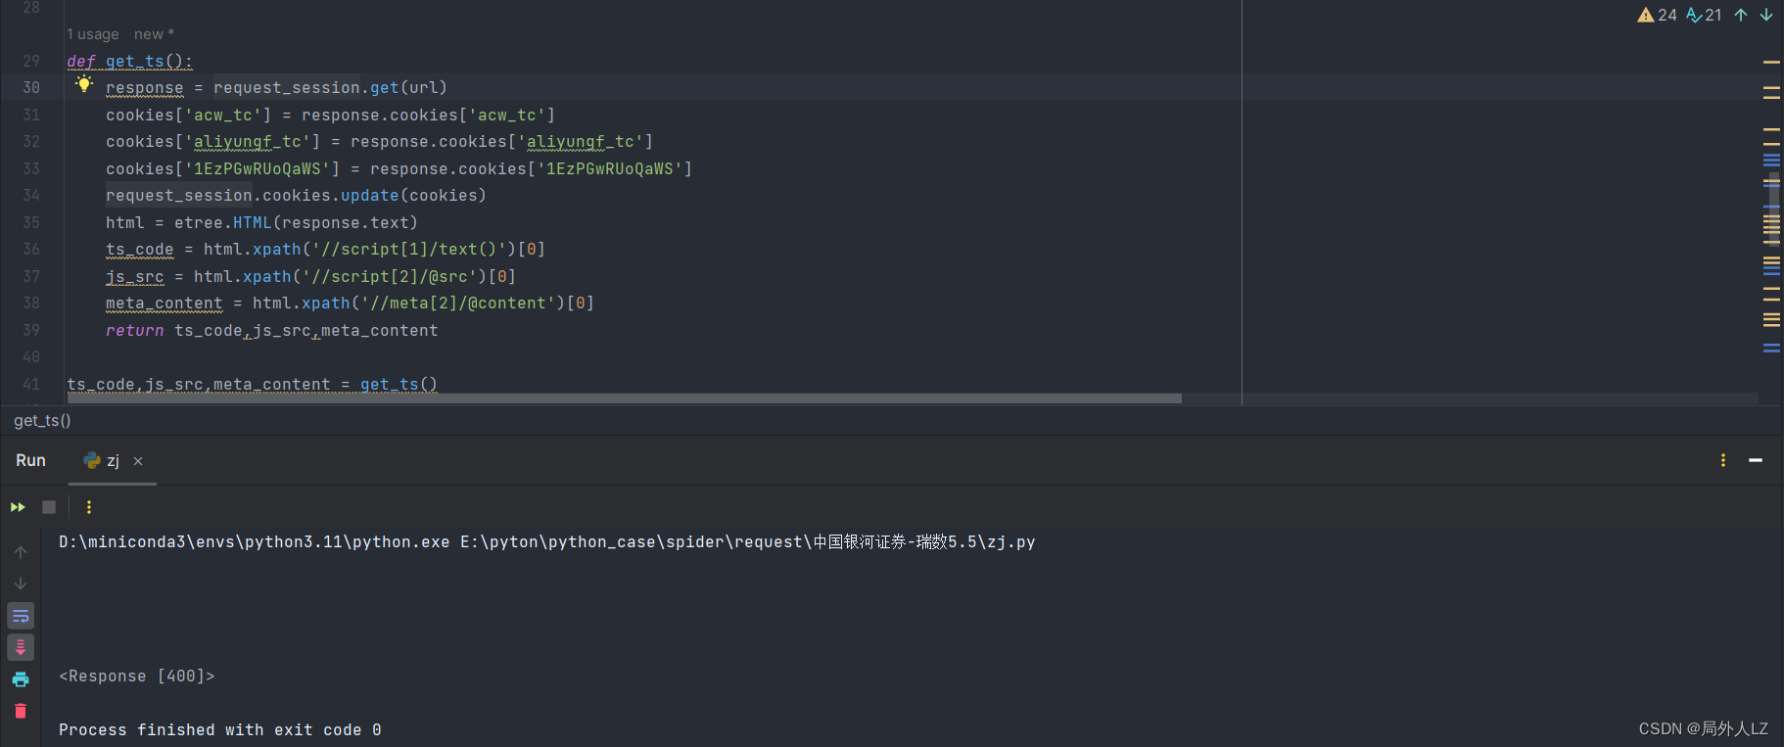Viewport: 1784px width, 747px height.
Task: Click the Run panel title
Action: pos(30,460)
